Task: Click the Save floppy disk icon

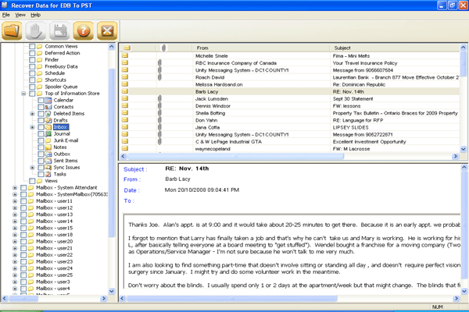Action: coord(59,32)
